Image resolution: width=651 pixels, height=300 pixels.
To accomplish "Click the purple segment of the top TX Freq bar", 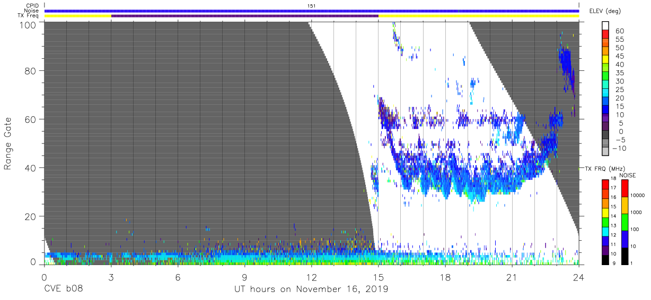I will [244, 16].
